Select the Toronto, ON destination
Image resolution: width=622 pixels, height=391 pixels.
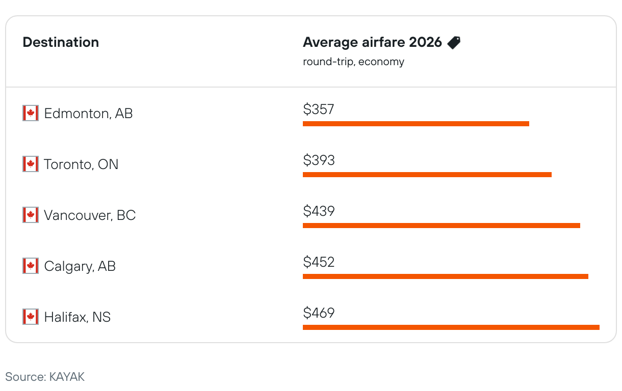coord(81,164)
